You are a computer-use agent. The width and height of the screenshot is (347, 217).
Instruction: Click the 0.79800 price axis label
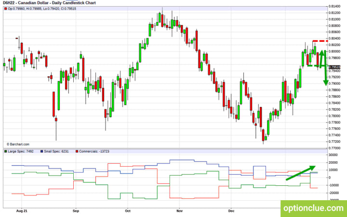pos(334,58)
